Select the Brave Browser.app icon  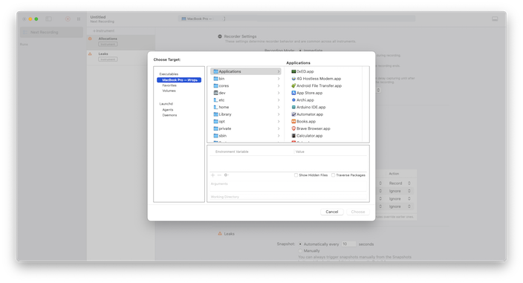[x=293, y=129]
